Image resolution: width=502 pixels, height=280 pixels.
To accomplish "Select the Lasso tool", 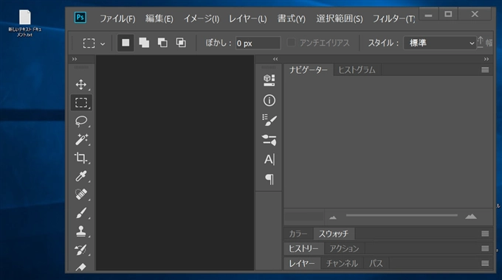I will [x=81, y=121].
